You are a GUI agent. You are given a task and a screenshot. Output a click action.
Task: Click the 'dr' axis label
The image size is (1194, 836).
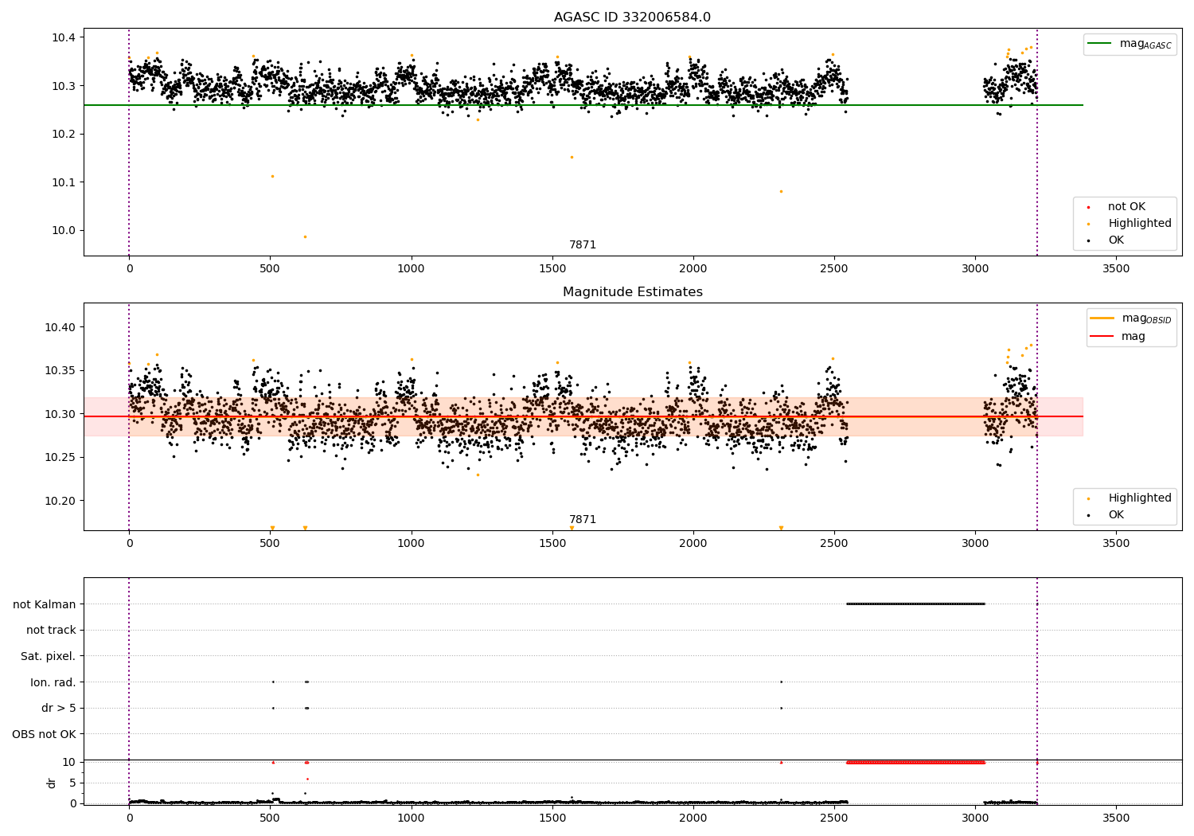pyautogui.click(x=52, y=783)
